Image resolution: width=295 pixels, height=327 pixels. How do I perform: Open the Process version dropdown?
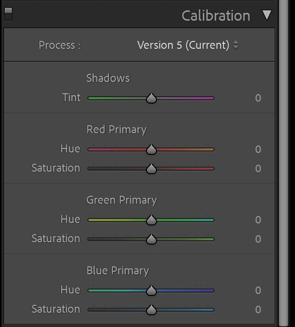coord(187,45)
